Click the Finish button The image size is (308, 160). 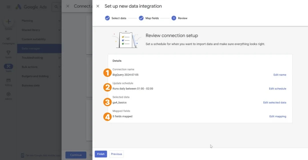(x=101, y=154)
